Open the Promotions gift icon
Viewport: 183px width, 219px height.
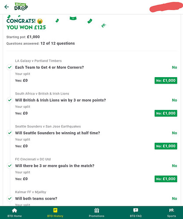(97, 210)
